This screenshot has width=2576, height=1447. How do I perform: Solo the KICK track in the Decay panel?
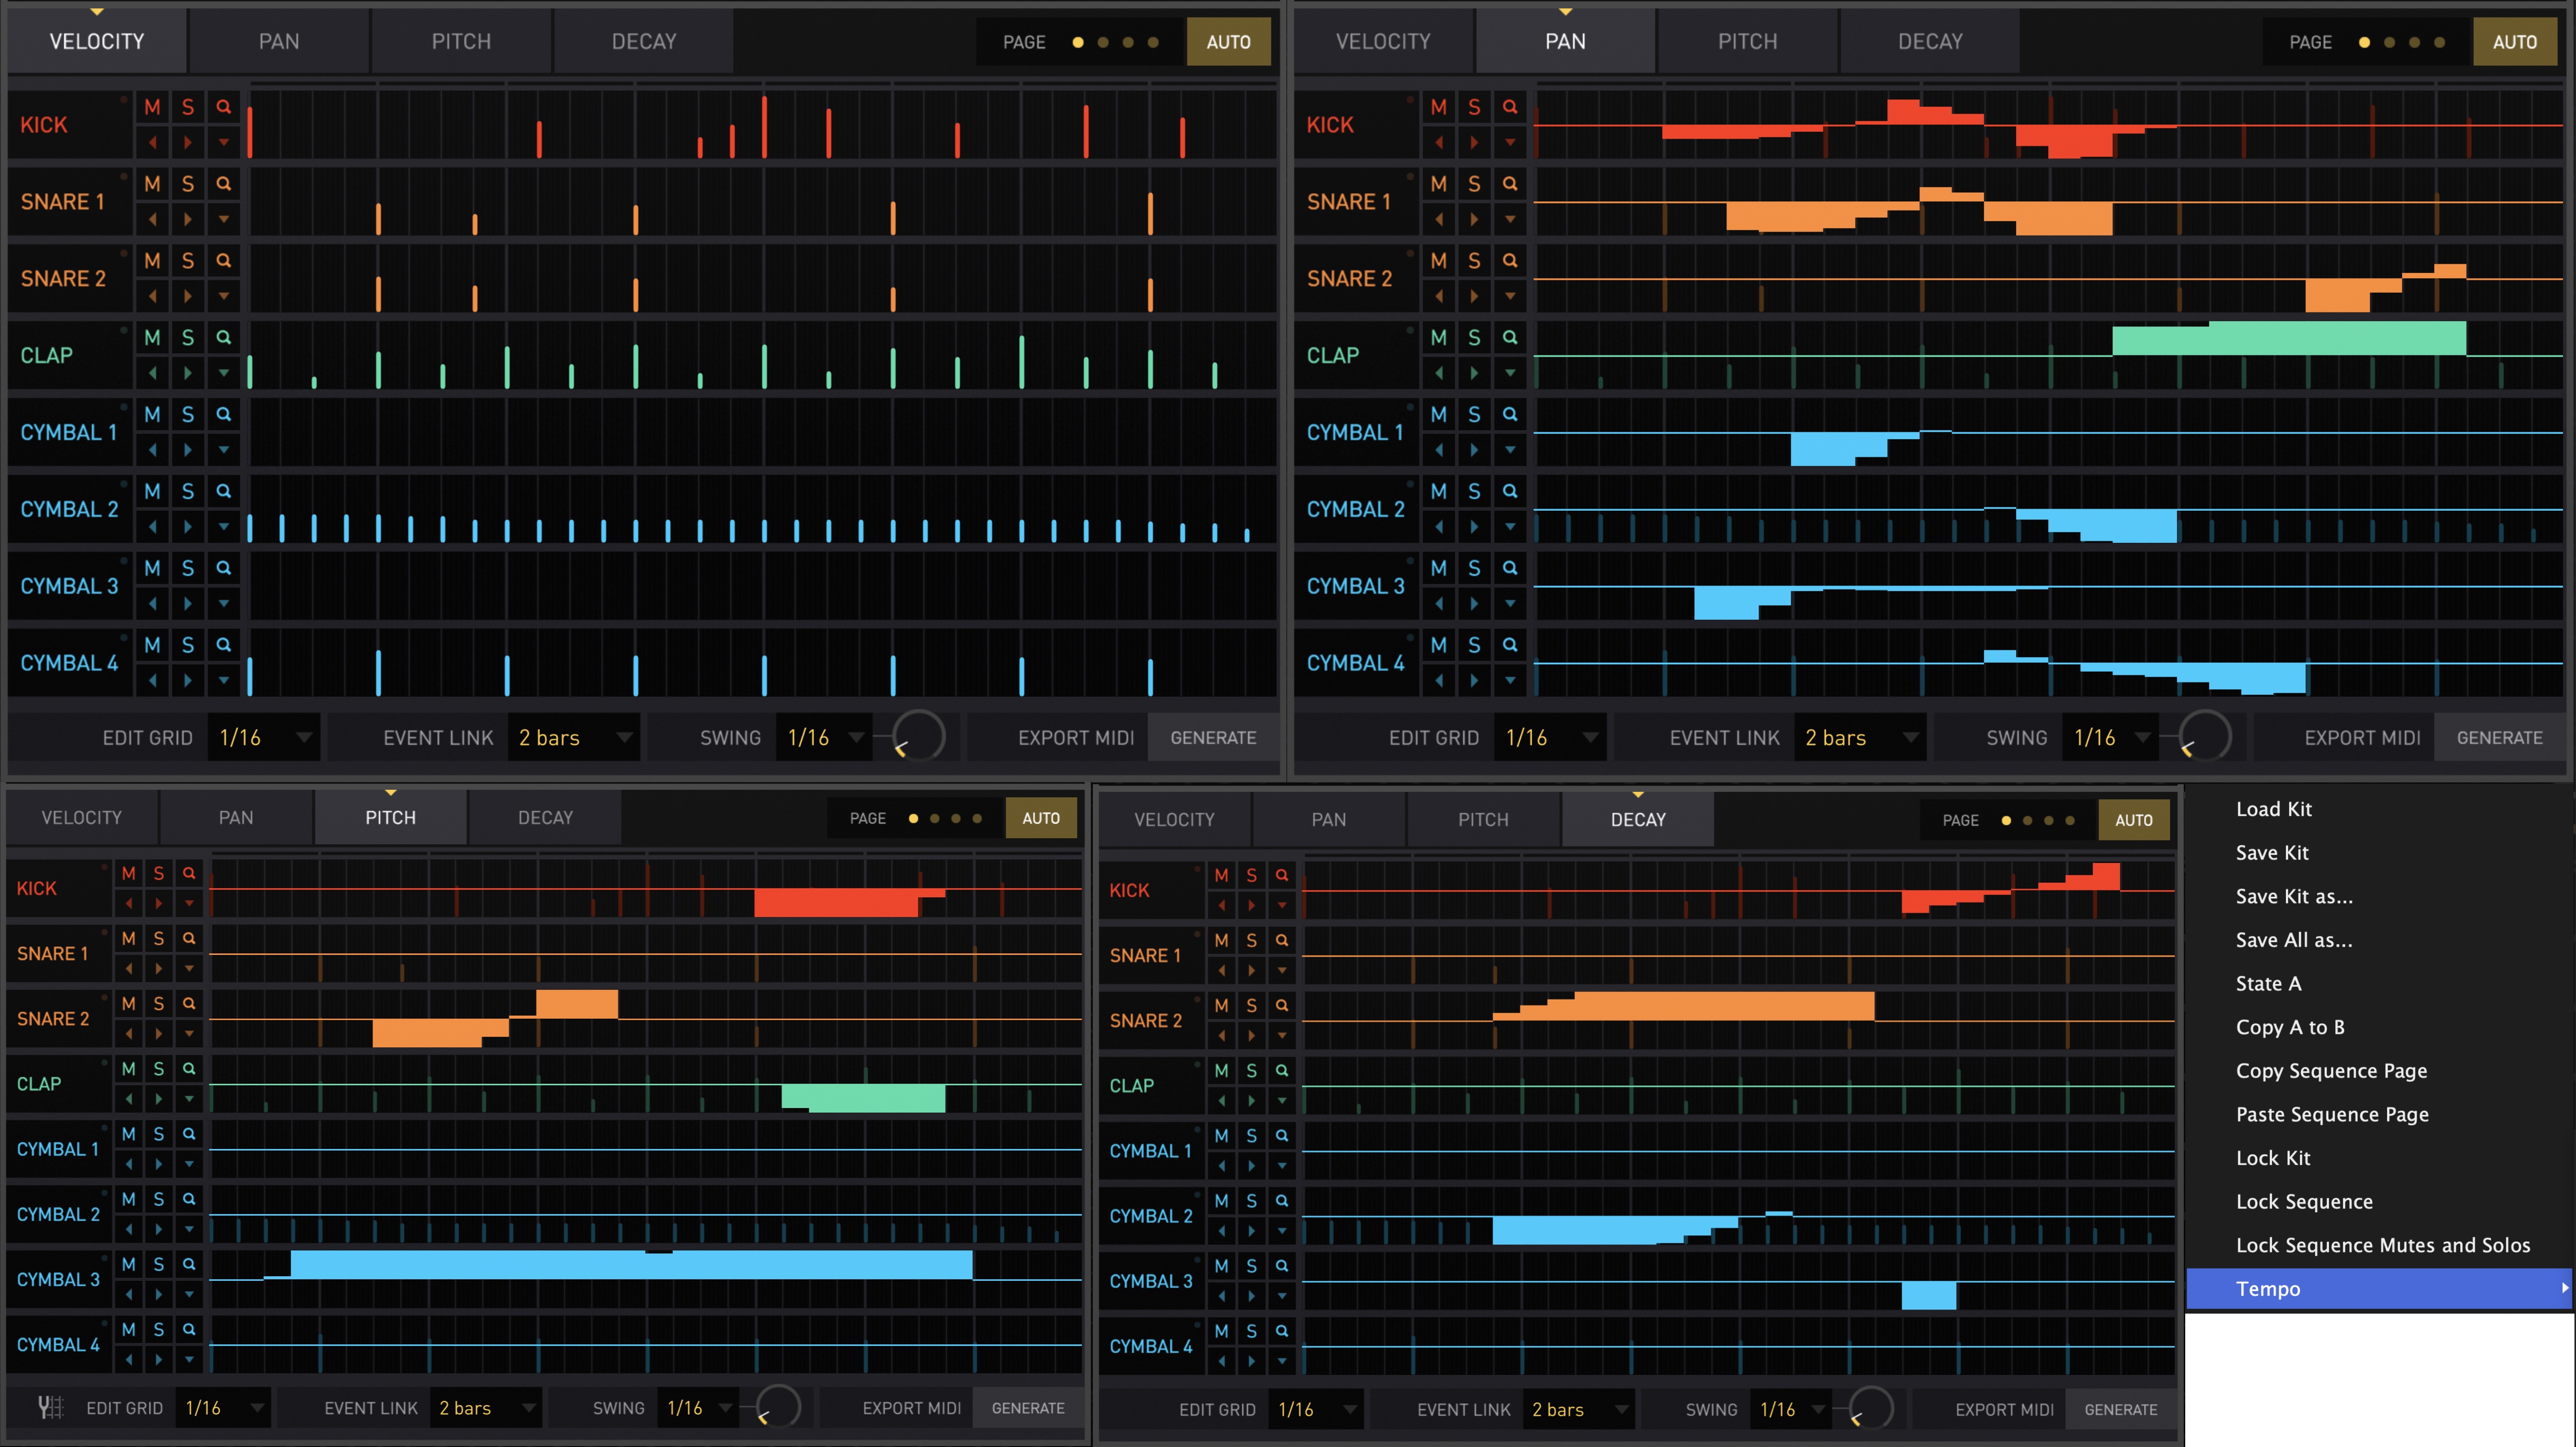[1251, 875]
